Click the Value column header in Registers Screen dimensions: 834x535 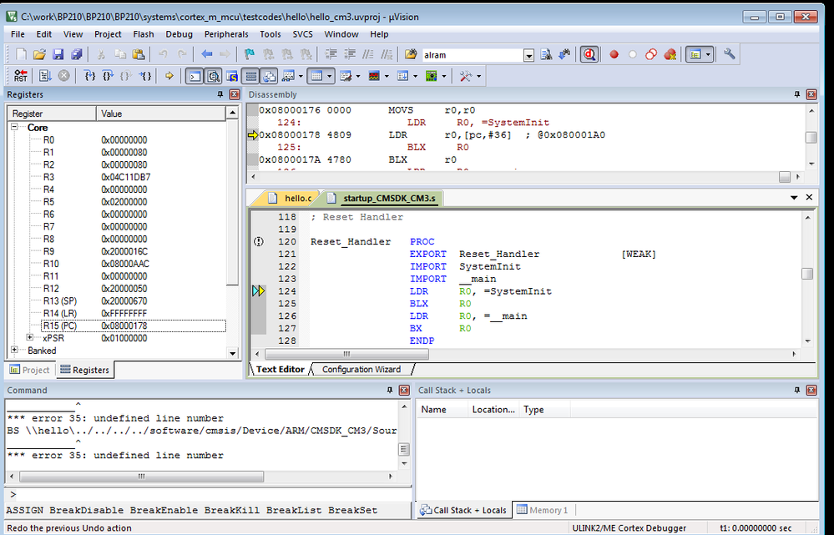160,114
